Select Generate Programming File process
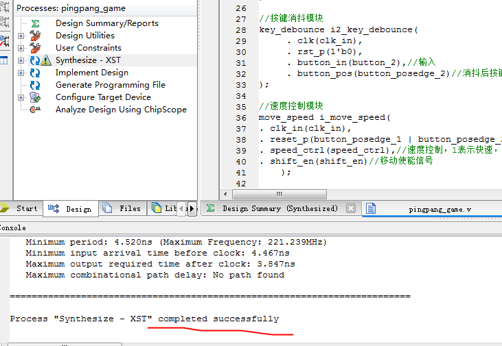This screenshot has width=502, height=346. pyautogui.click(x=110, y=85)
